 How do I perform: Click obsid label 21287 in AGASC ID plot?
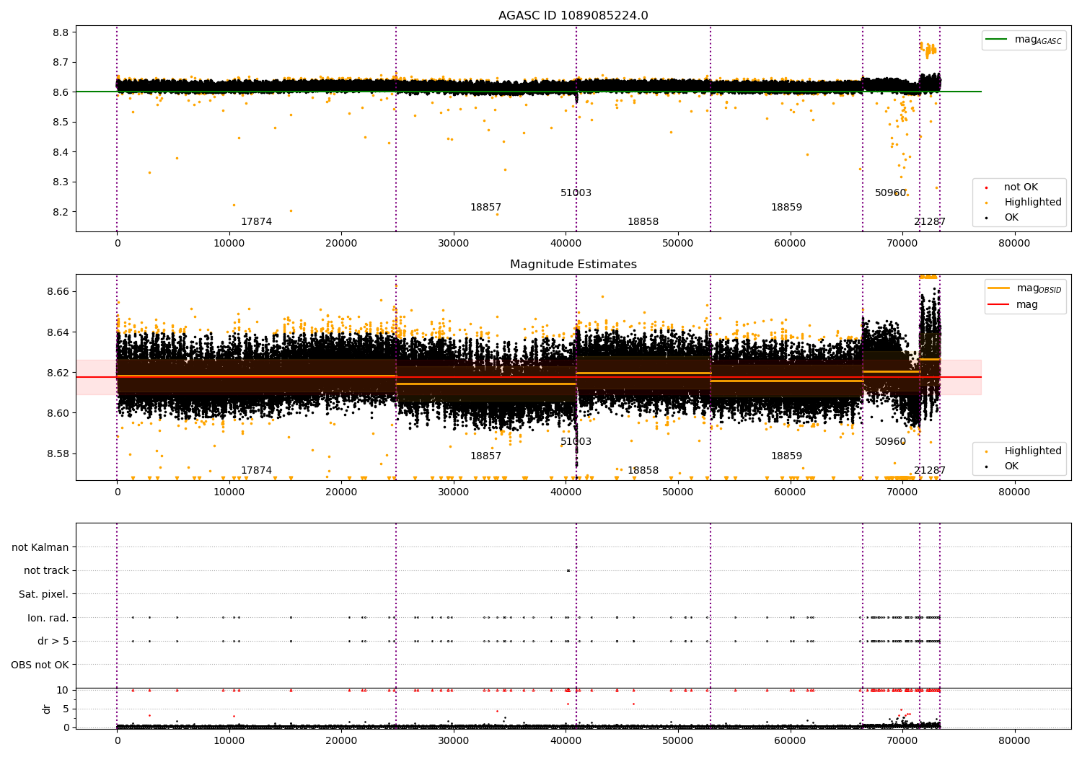pos(930,222)
